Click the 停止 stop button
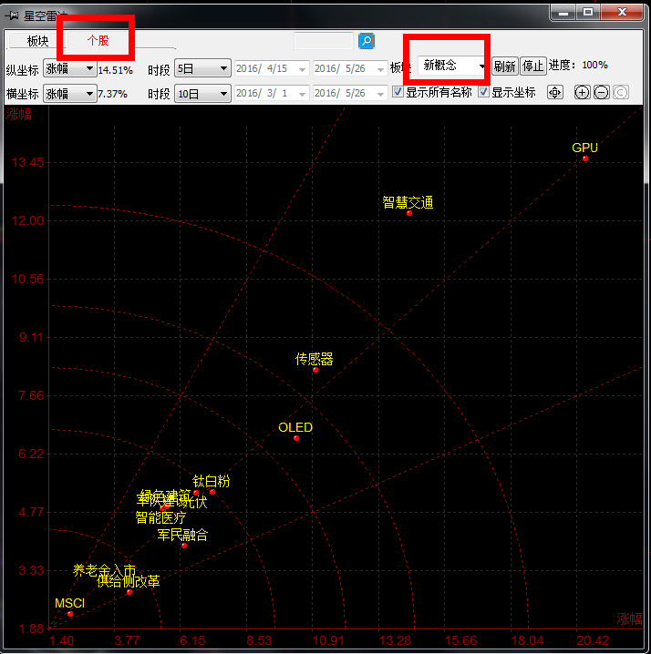 (532, 66)
